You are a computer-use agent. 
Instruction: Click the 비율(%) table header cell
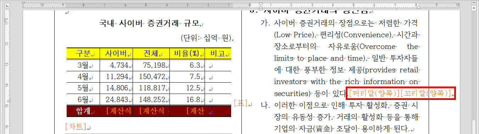[x=187, y=54]
